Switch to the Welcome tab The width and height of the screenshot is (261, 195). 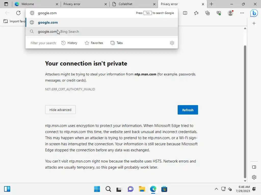pyautogui.click(x=36, y=4)
